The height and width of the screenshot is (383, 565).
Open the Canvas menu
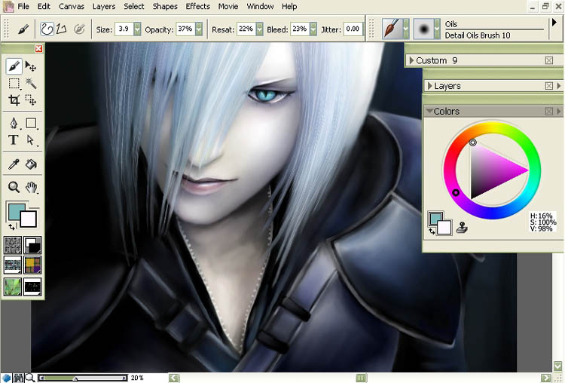(72, 7)
